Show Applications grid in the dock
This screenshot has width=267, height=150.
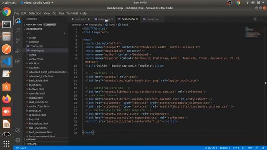pyautogui.click(x=7, y=144)
